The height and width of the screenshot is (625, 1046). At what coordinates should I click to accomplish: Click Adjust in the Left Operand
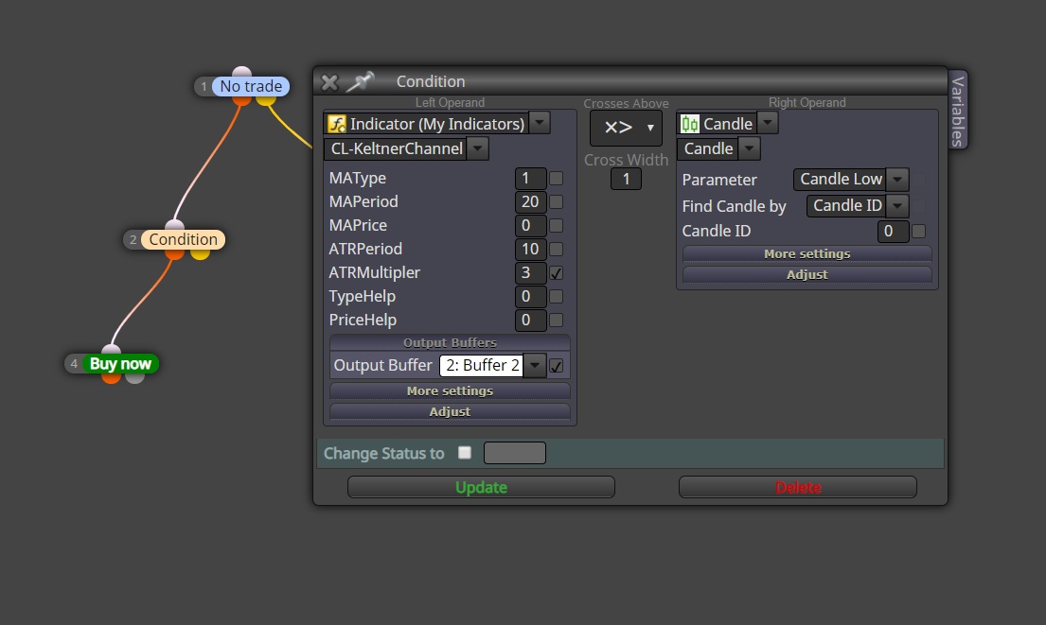click(x=450, y=411)
